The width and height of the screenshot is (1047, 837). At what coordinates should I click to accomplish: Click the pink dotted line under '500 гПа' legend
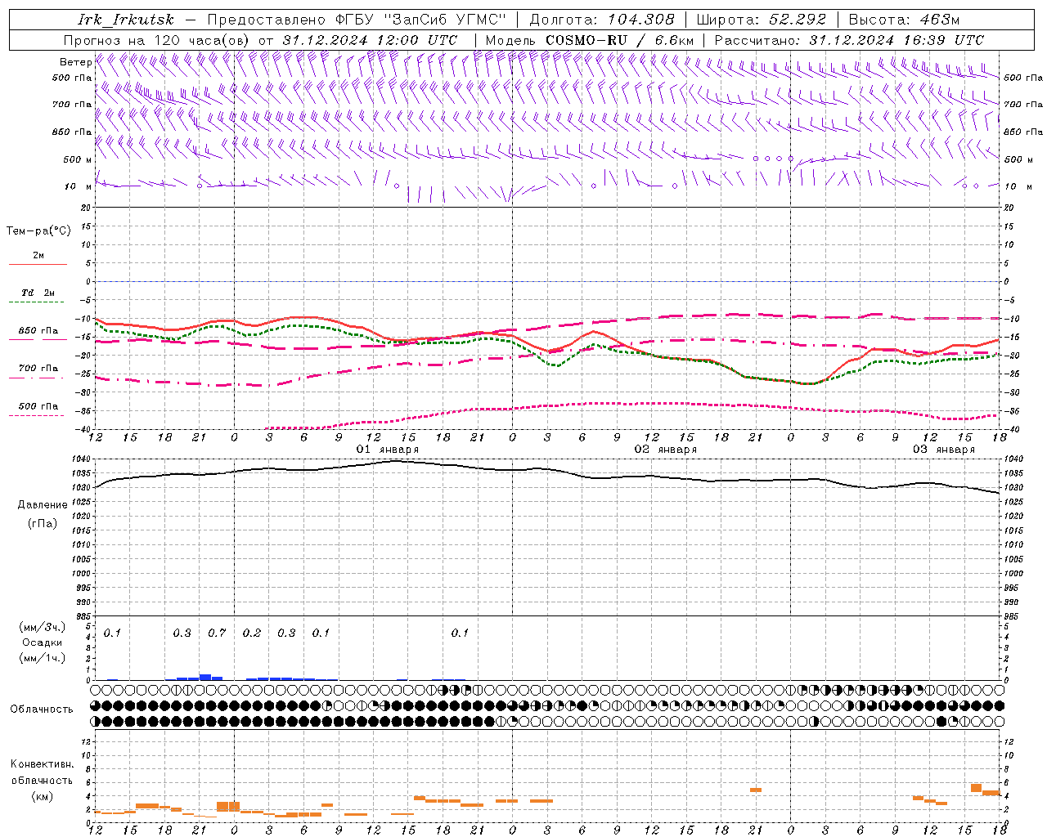point(37,415)
